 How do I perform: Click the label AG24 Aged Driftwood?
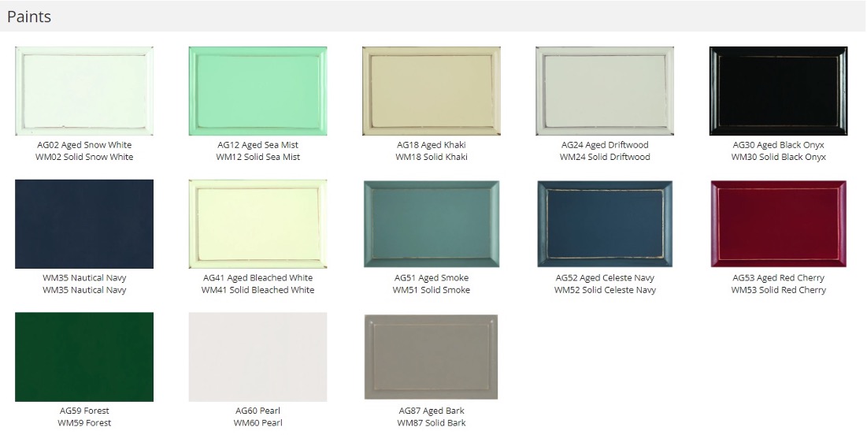(605, 145)
